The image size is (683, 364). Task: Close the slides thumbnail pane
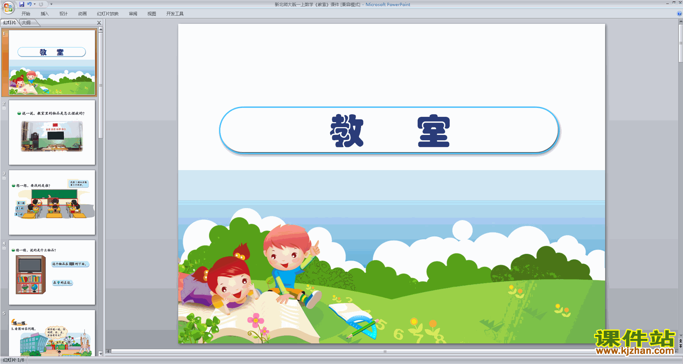click(x=99, y=23)
